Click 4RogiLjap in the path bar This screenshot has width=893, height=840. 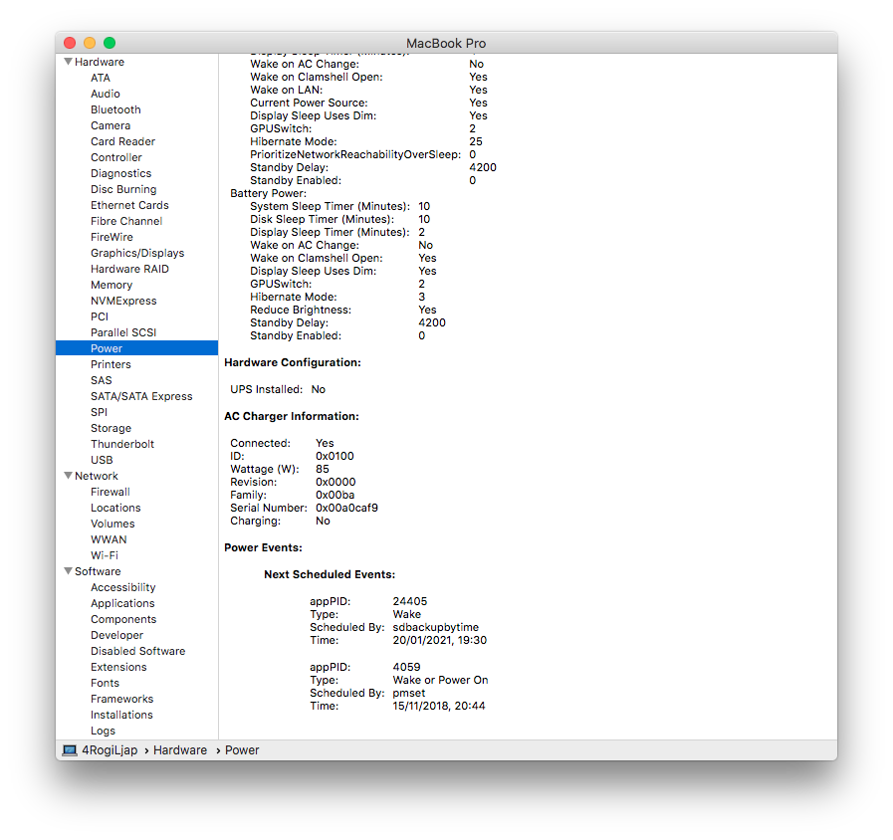(x=110, y=750)
